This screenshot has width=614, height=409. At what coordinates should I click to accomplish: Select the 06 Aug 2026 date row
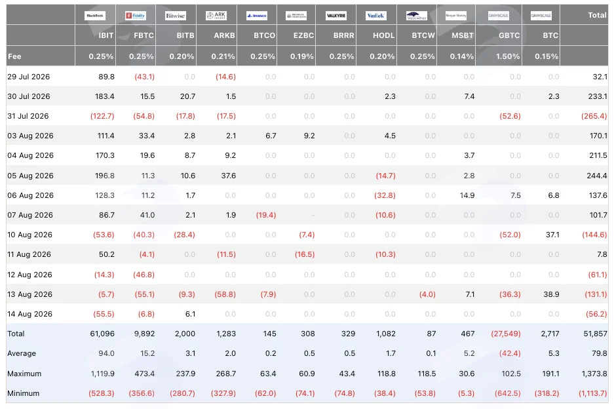click(307, 195)
